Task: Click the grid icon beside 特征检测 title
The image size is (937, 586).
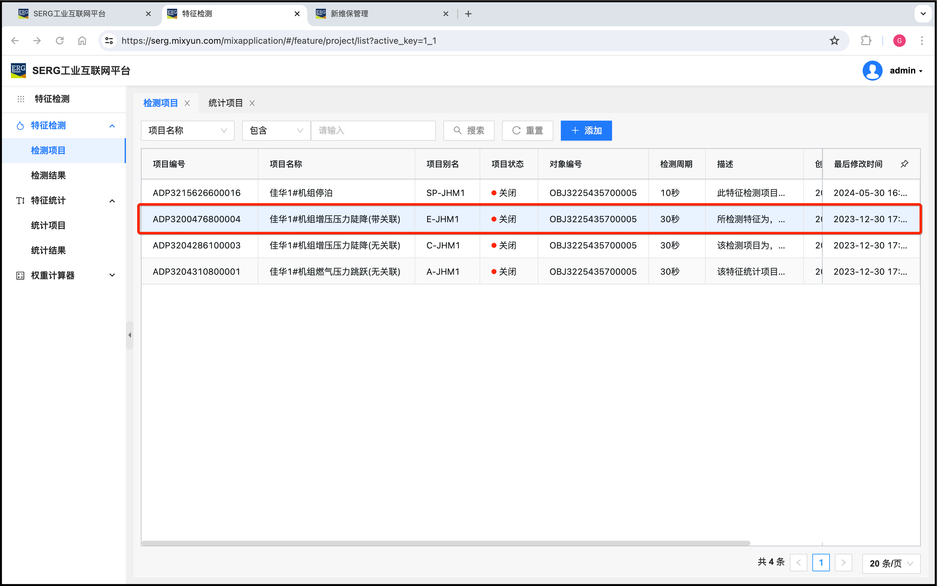Action: tap(21, 99)
